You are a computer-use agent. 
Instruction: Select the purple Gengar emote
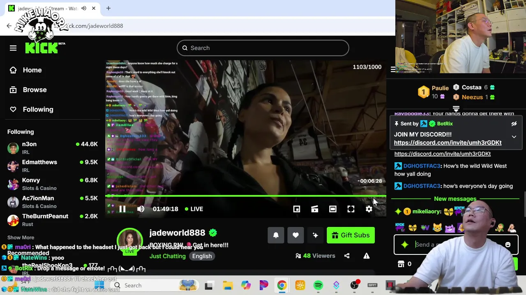pyautogui.click(x=450, y=227)
